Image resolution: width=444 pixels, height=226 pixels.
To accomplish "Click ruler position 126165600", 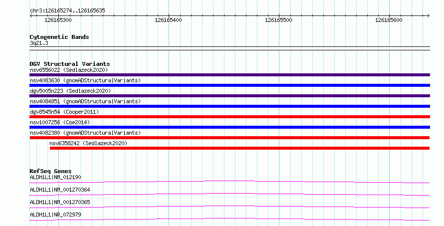I will (389, 20).
